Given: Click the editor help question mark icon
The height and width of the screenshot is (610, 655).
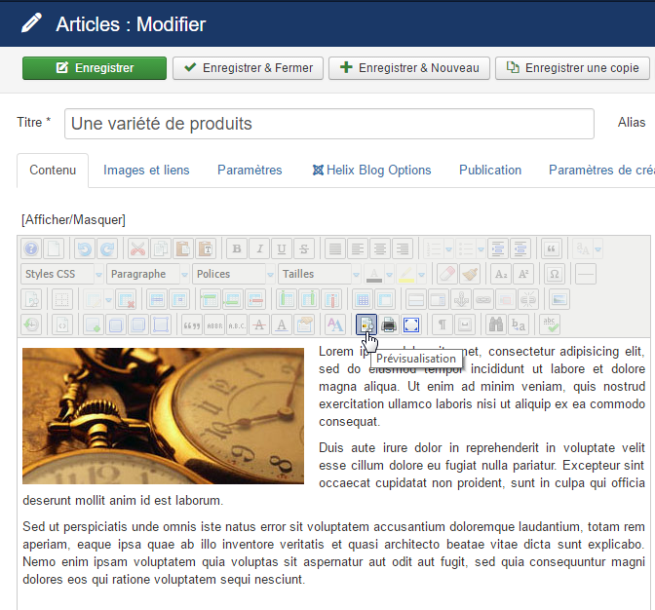Looking at the screenshot, I should (x=31, y=248).
